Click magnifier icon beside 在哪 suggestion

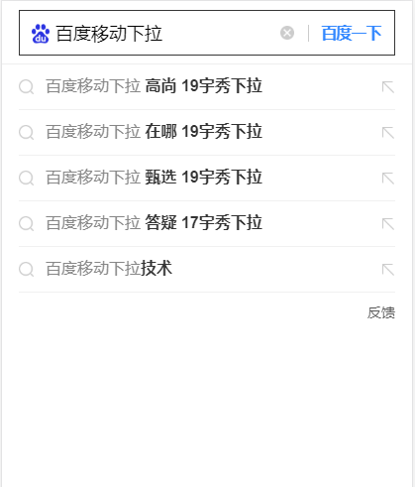coord(27,133)
